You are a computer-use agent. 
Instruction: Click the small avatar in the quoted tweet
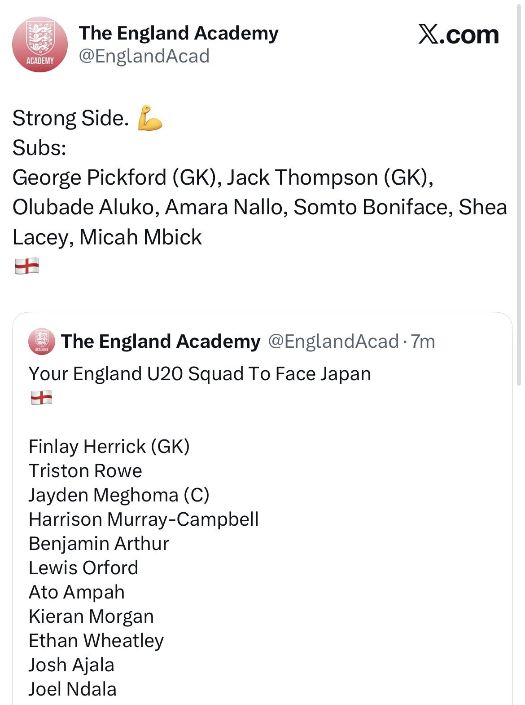pyautogui.click(x=41, y=341)
